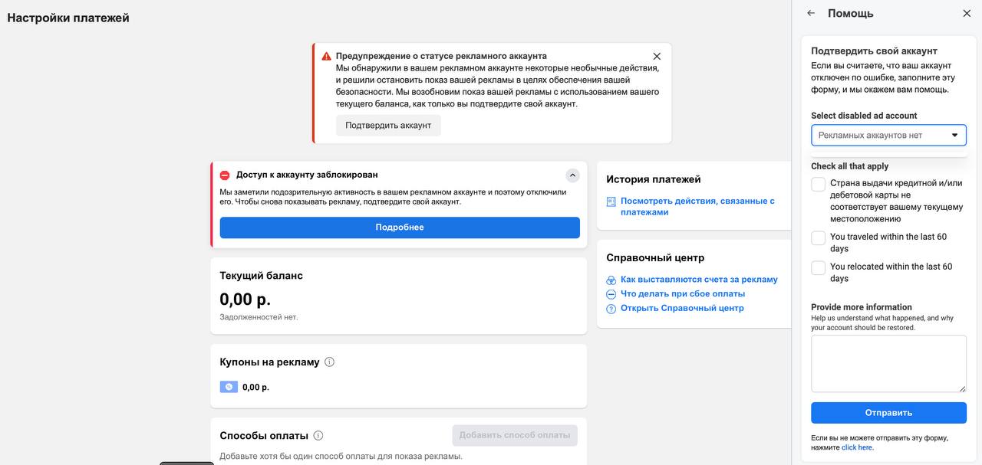Click the 'click here' link
Viewport: 982px width, 465px height.
coord(857,447)
